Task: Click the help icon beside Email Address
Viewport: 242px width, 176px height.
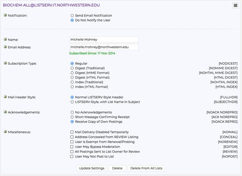Action: click(x=5, y=47)
